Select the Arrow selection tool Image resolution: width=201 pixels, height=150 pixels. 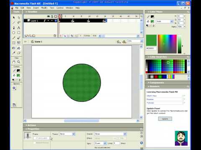coord(14,17)
